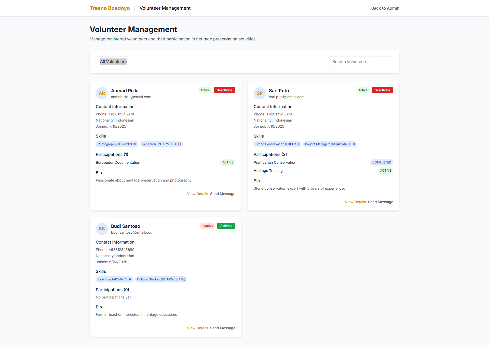Focus the Search volunteers input field
Viewport: 489px width, 345px height.
(x=360, y=62)
